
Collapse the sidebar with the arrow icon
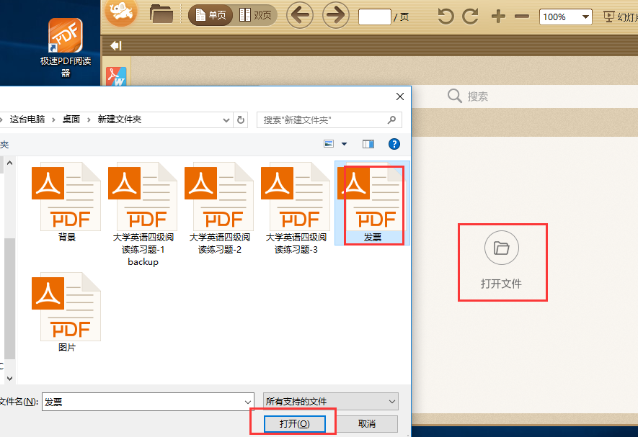(116, 45)
